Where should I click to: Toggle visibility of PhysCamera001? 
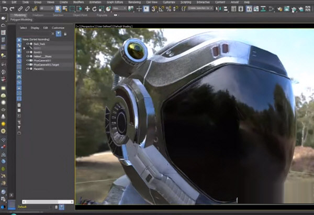coord(28,60)
